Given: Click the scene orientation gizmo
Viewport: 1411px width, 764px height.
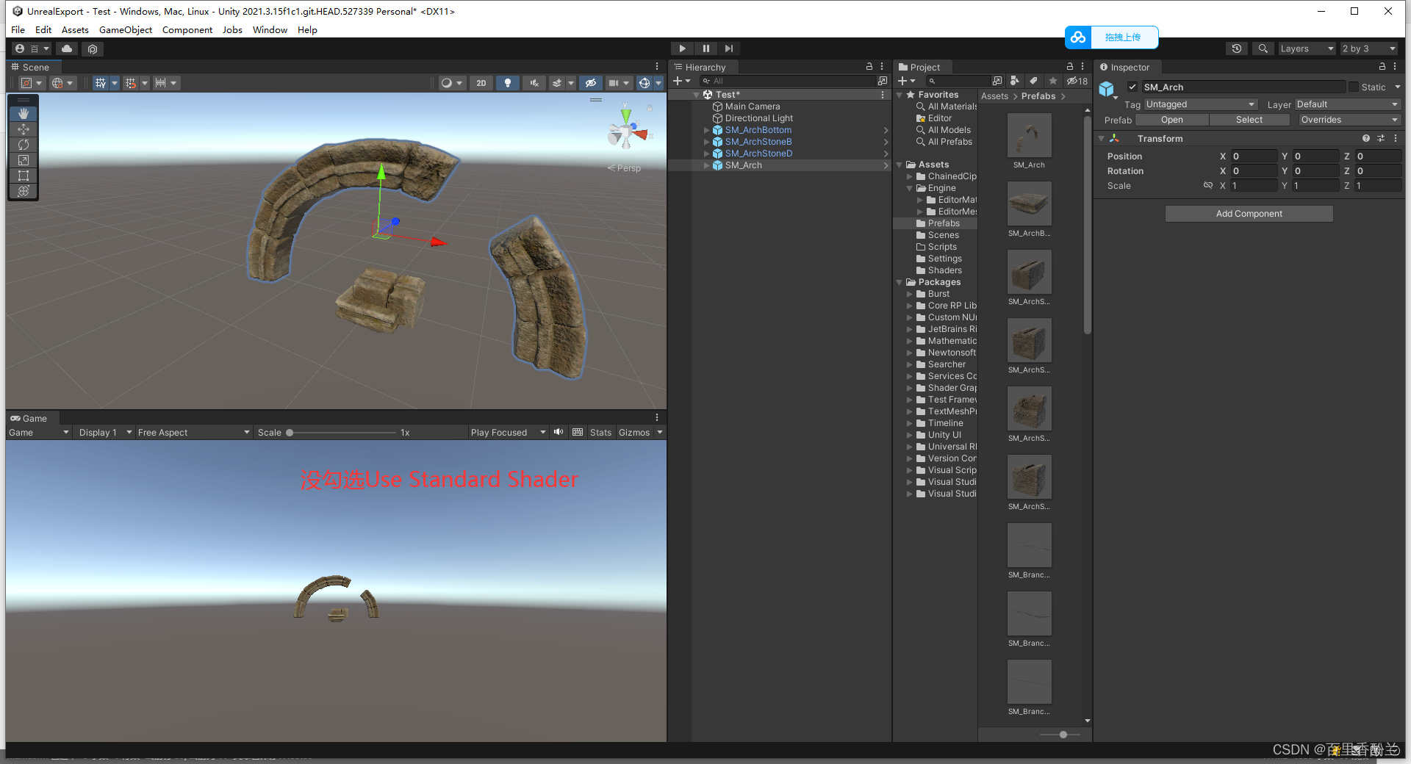Looking at the screenshot, I should 628,131.
